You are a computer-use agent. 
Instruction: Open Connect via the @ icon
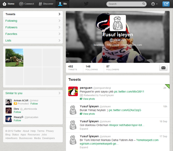coord(21,4)
